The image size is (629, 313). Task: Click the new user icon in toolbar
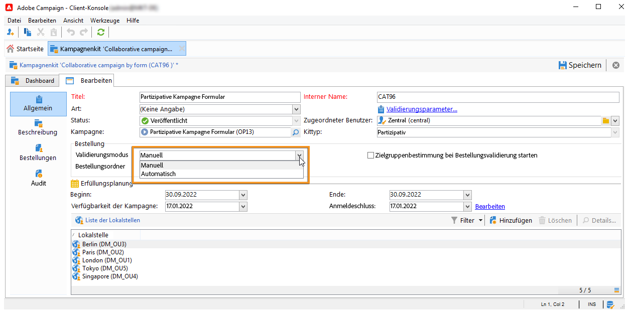point(10,32)
